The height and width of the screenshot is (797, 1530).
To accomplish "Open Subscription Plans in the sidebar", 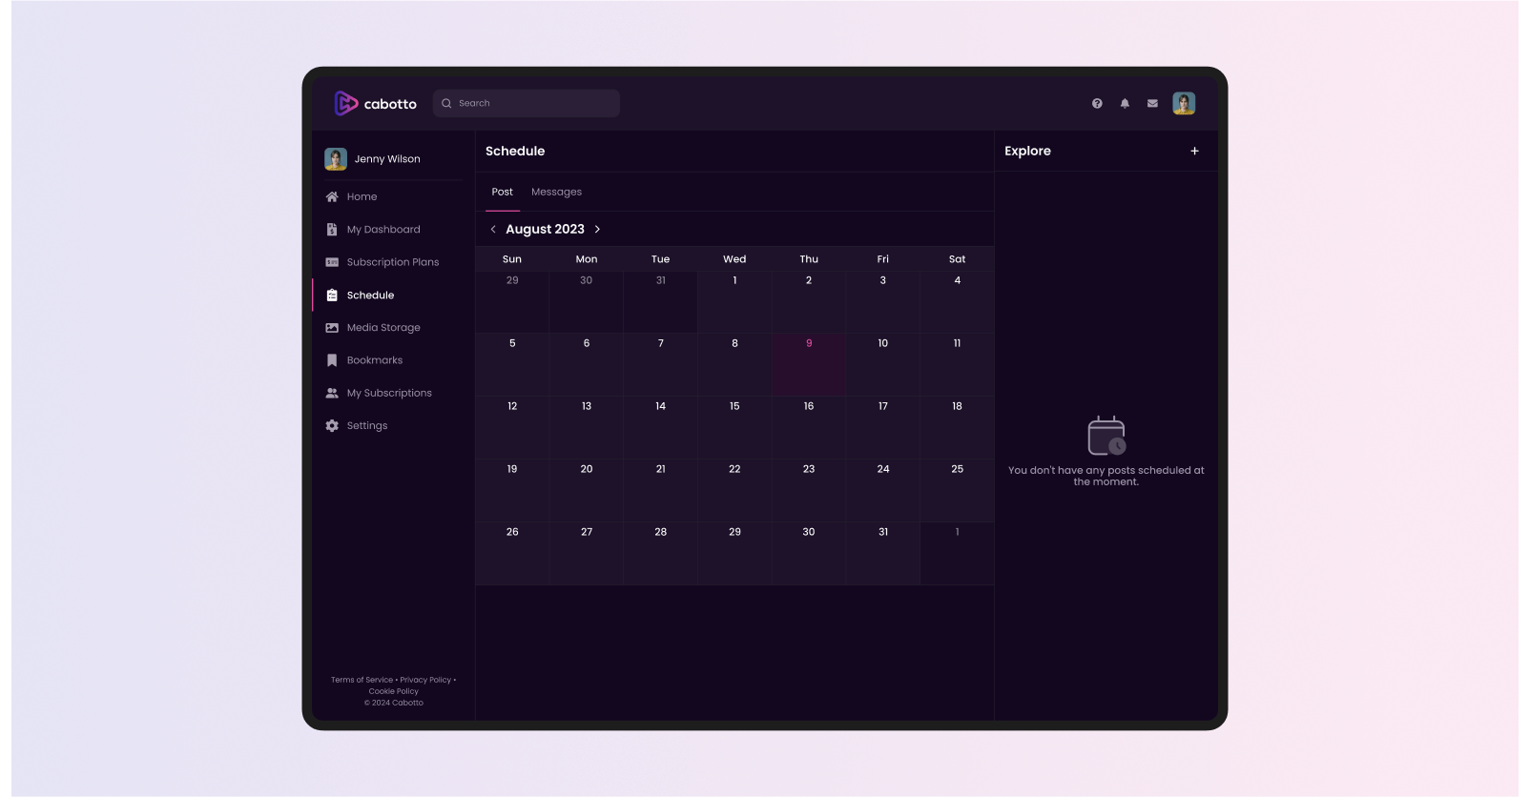I will [x=392, y=262].
